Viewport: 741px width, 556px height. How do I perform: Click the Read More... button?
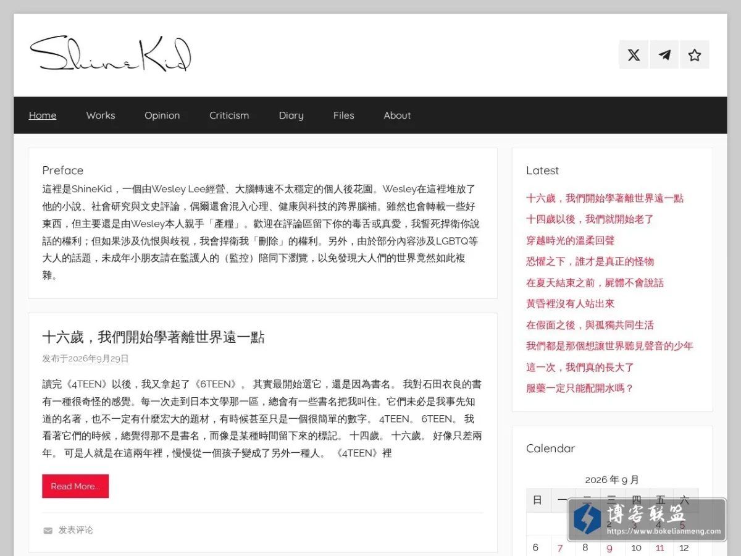(75, 486)
